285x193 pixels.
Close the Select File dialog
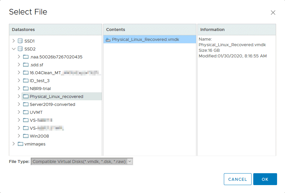click(273, 13)
